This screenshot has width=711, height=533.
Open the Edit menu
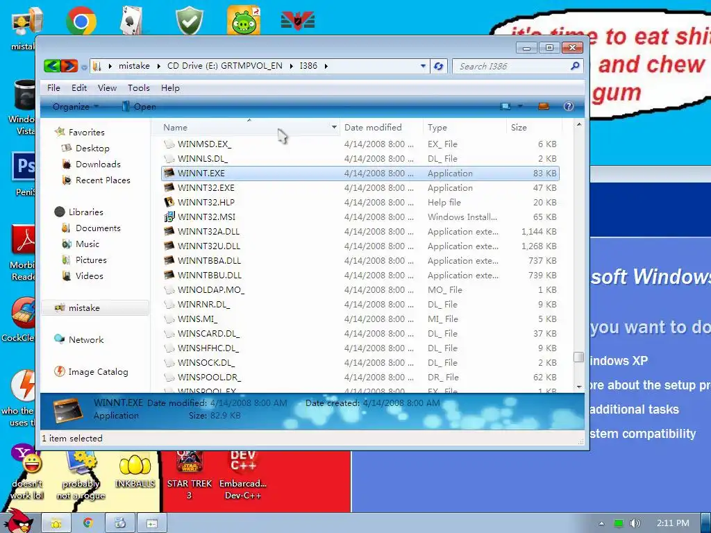(x=79, y=88)
